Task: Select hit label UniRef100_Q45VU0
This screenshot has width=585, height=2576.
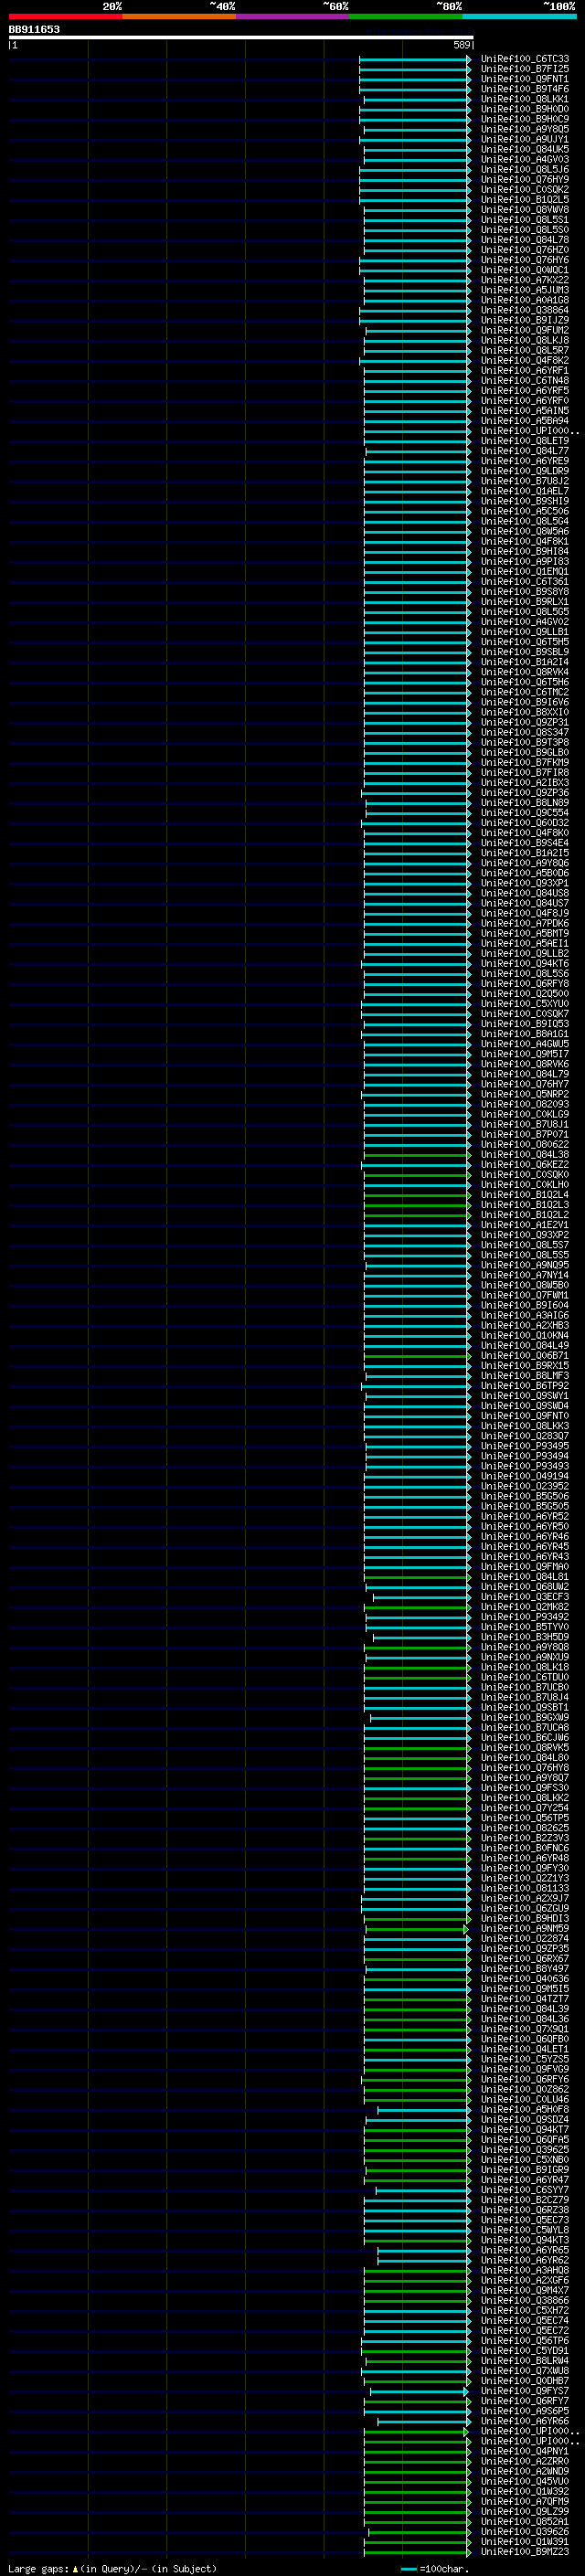Action: 525,2481
